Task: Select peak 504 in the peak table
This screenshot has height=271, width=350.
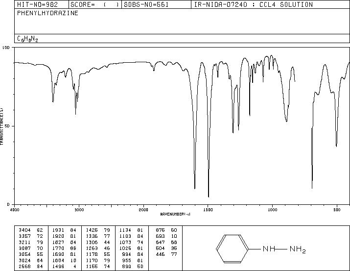Action: click(x=166, y=248)
